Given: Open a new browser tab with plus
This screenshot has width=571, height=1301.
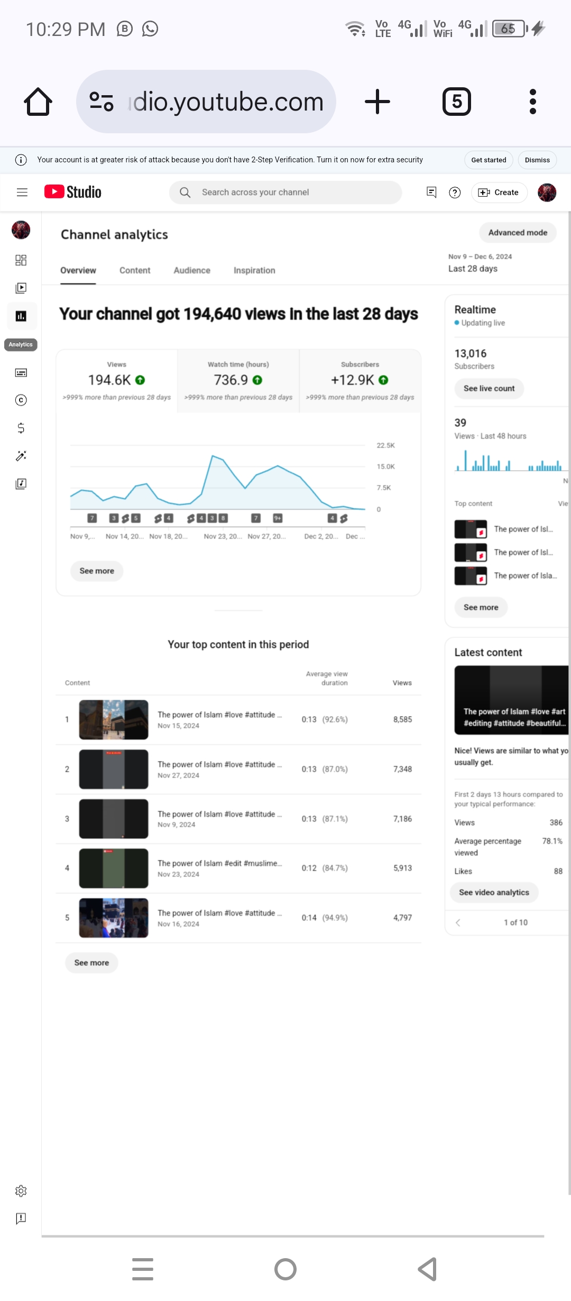Looking at the screenshot, I should (x=377, y=102).
